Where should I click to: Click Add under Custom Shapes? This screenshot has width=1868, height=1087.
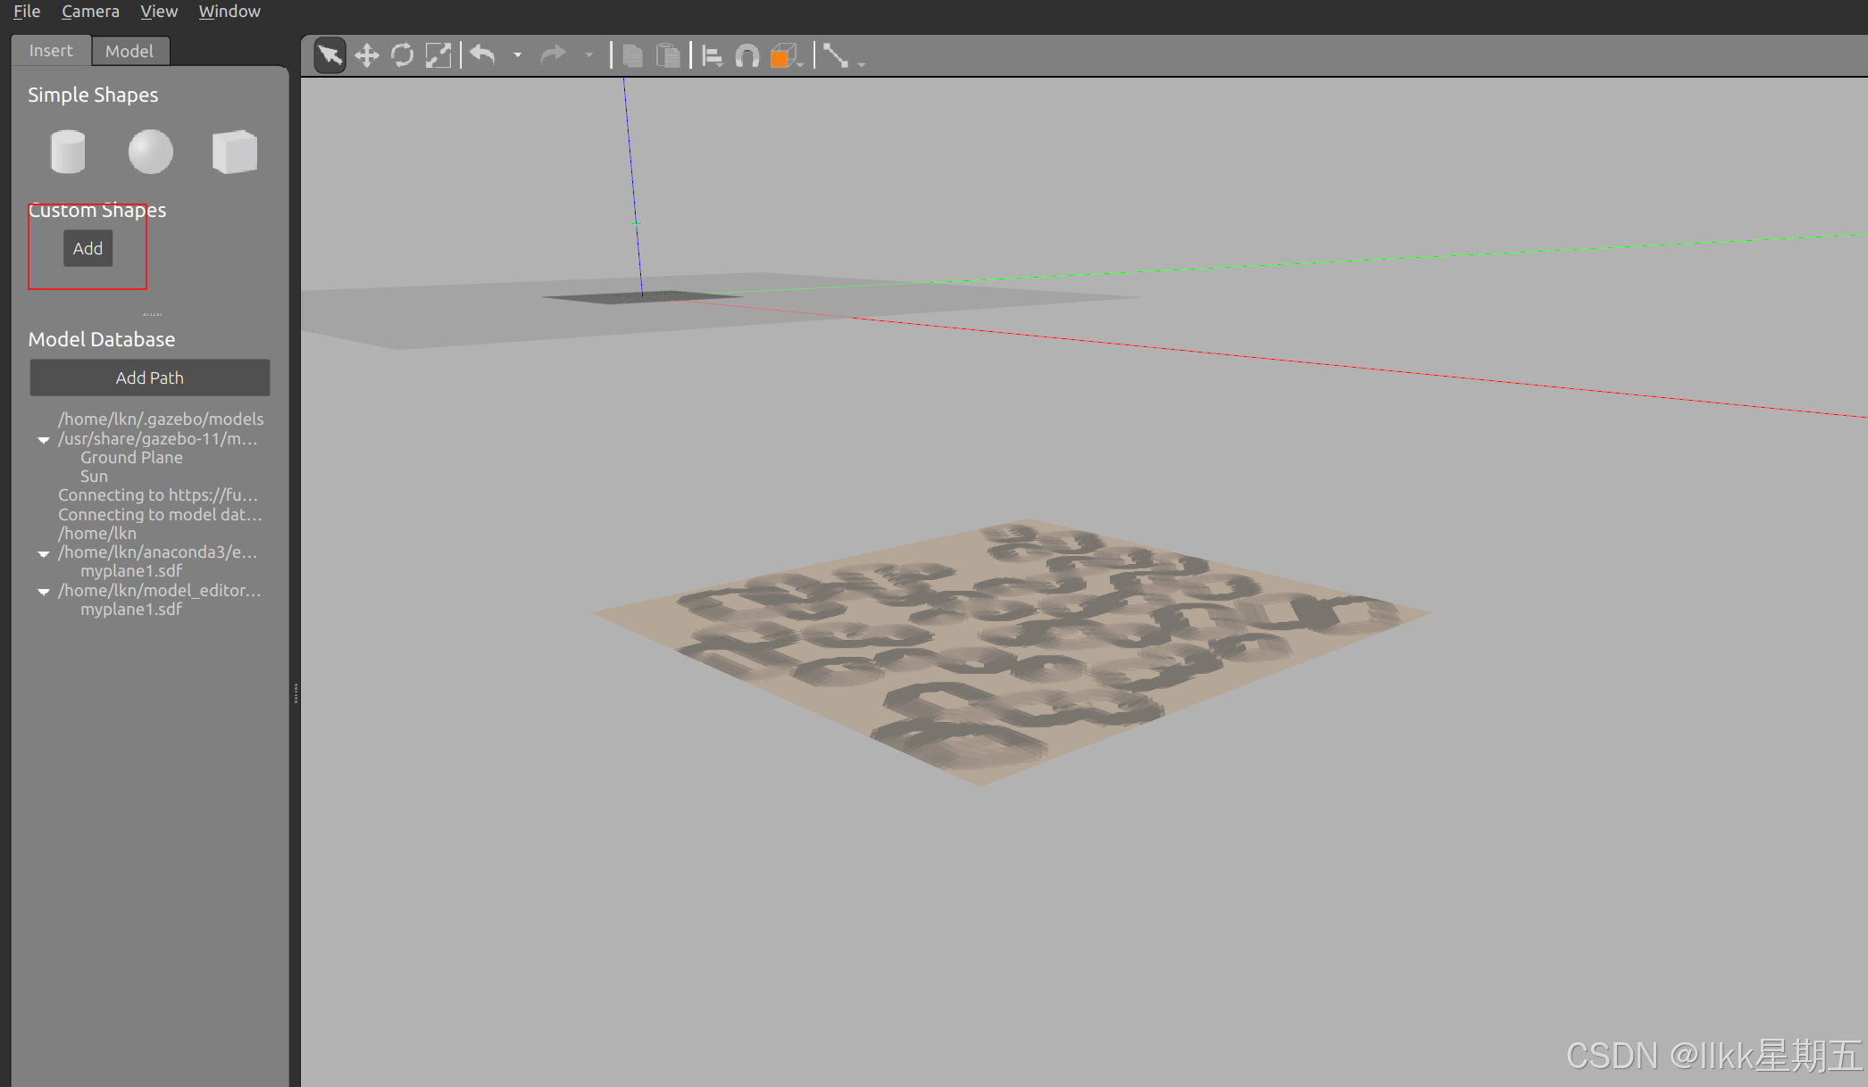tap(88, 248)
